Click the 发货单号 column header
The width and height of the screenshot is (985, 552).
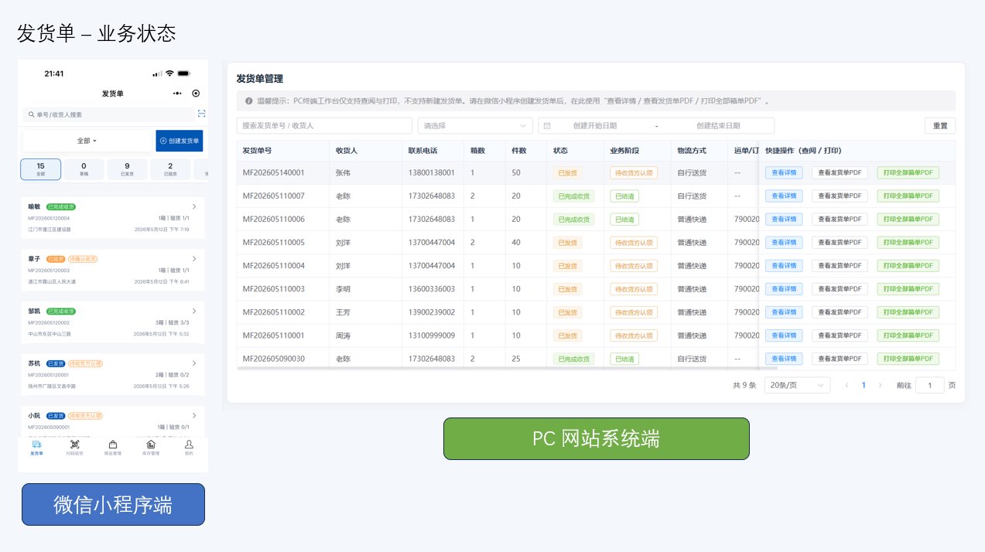(x=257, y=150)
